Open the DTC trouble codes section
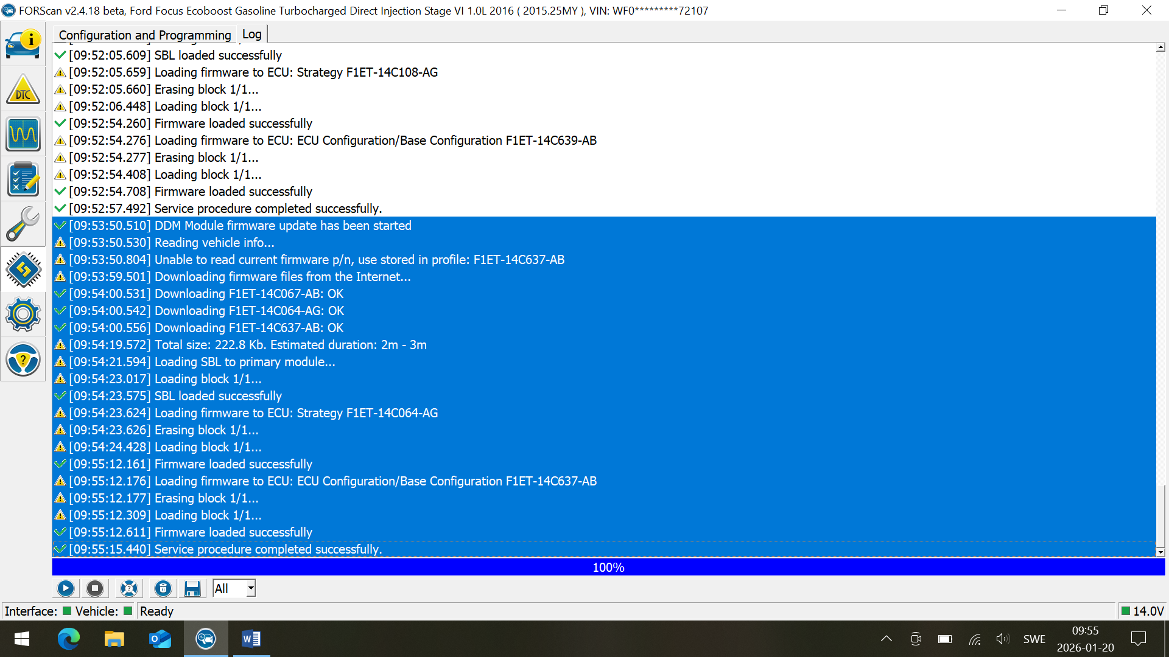 [23, 89]
